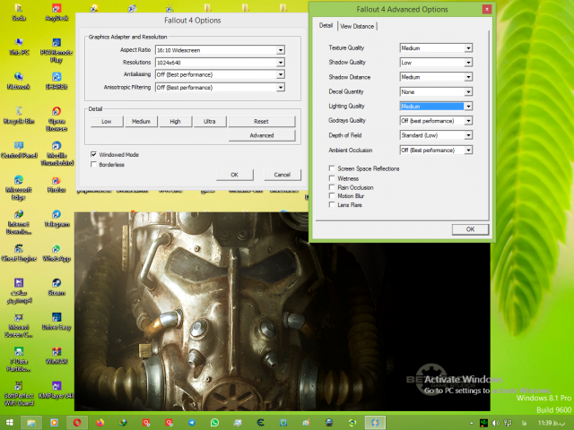Disable the Windowed Mode checkbox
574x430 pixels.
point(94,154)
